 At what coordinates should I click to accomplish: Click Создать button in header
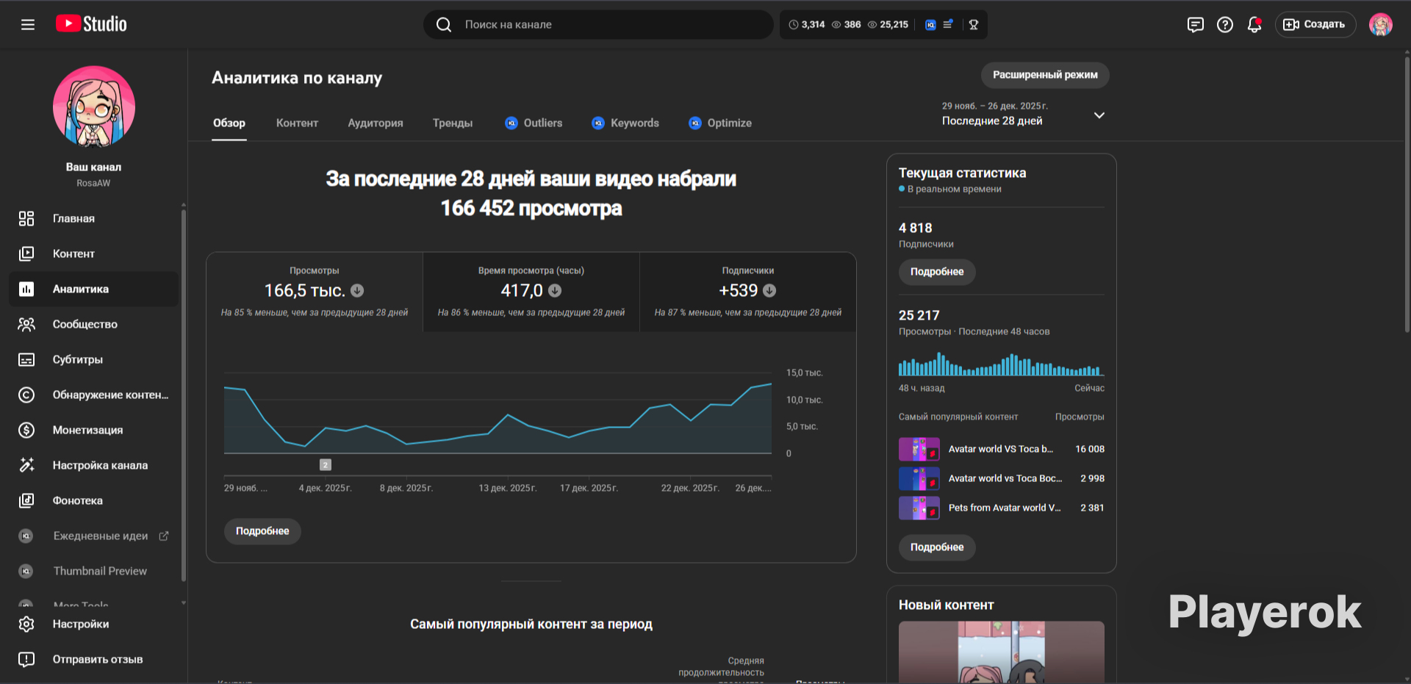1315,25
